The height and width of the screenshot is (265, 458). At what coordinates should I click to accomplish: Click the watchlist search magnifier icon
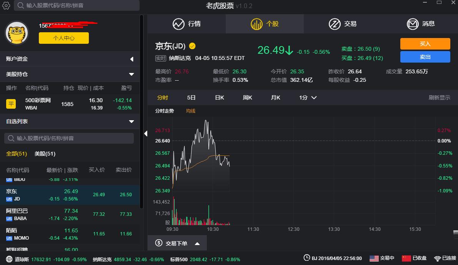pyautogui.click(x=11, y=138)
